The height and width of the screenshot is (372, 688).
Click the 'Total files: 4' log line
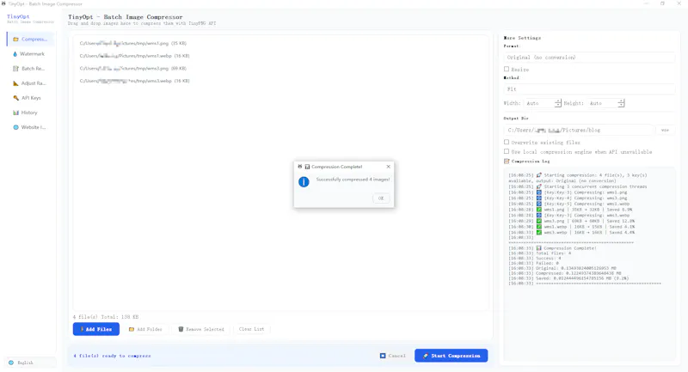tap(540, 253)
